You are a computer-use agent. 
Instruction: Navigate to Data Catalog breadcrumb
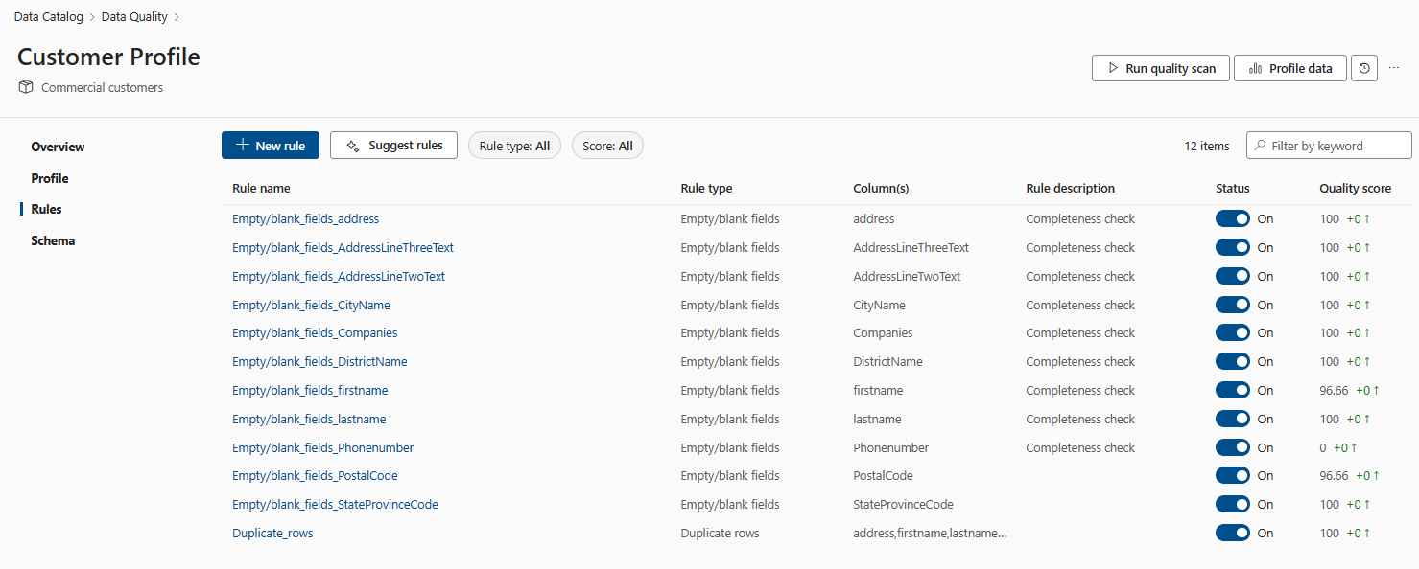click(x=48, y=17)
